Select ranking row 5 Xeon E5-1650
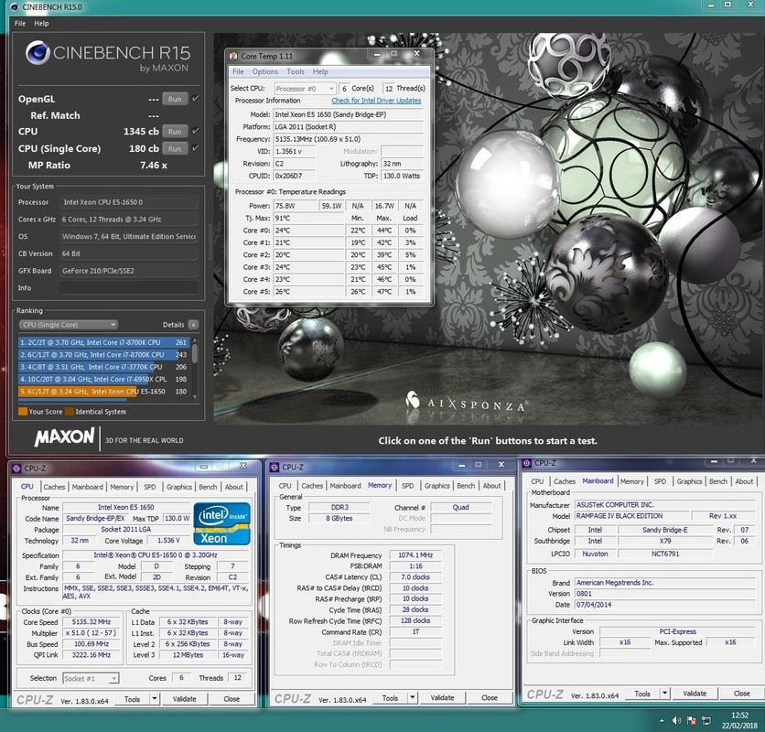 click(x=103, y=392)
